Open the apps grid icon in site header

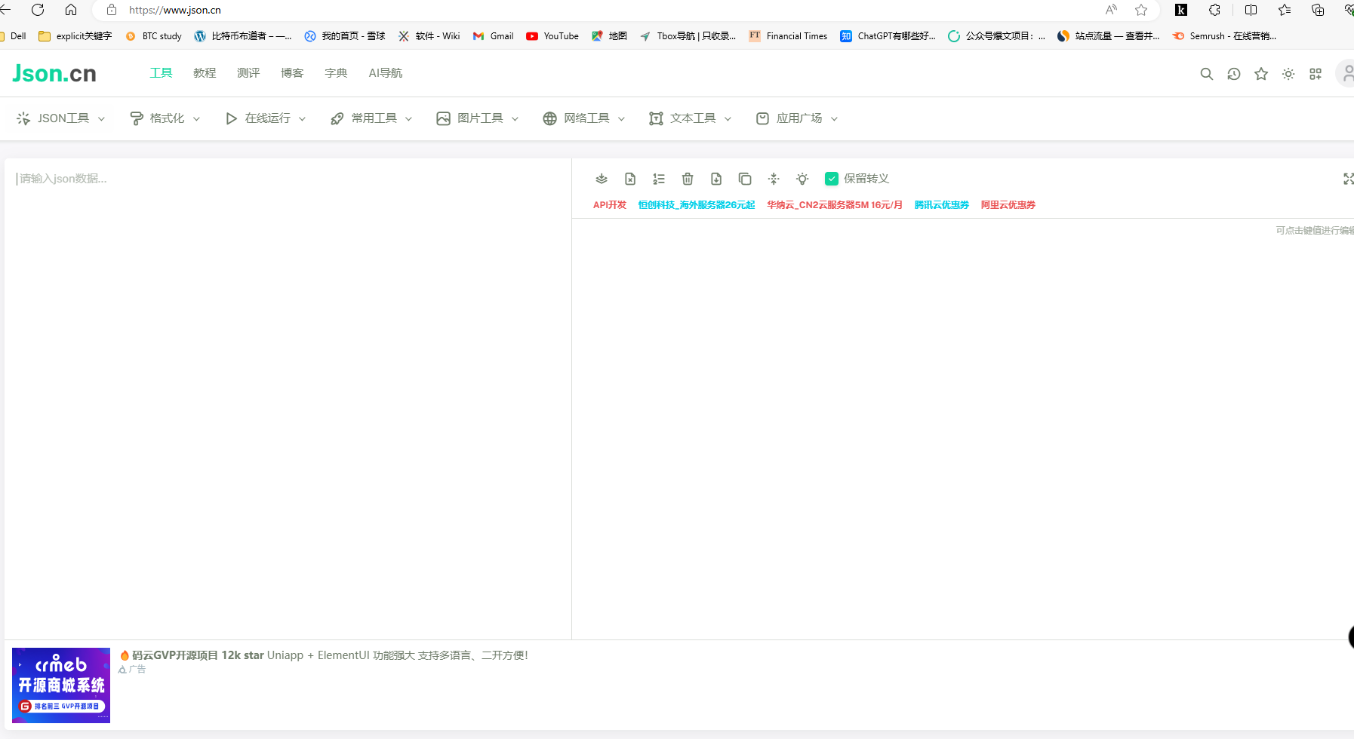coord(1316,74)
